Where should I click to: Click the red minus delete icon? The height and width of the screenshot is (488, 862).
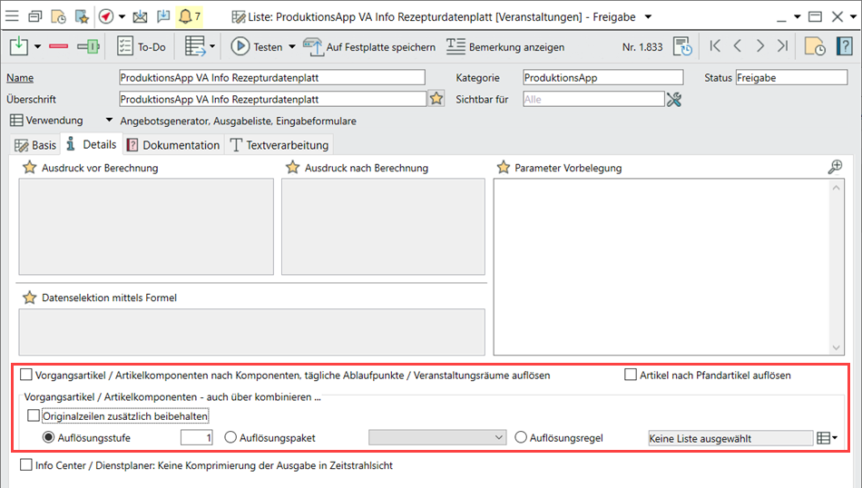pos(59,46)
